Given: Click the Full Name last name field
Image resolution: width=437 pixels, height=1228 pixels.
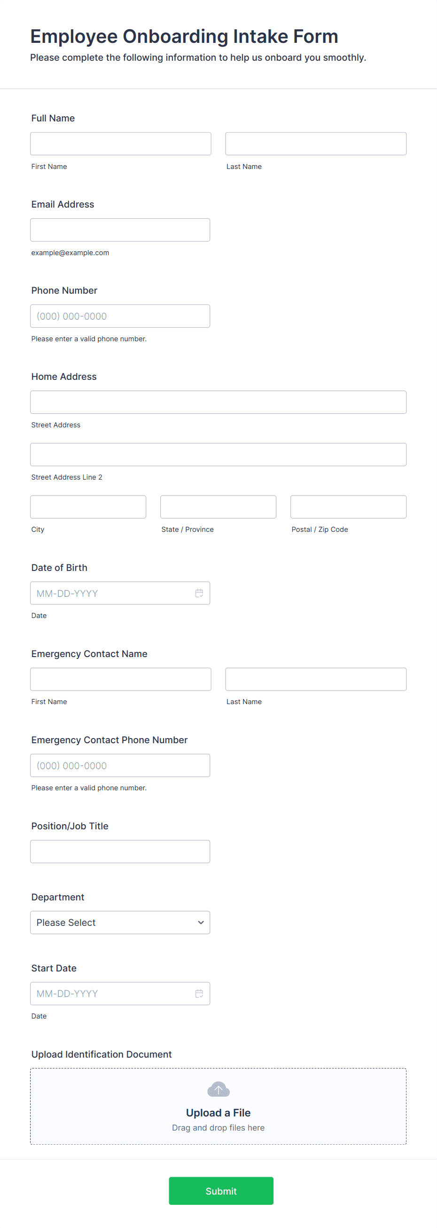Looking at the screenshot, I should [x=316, y=144].
